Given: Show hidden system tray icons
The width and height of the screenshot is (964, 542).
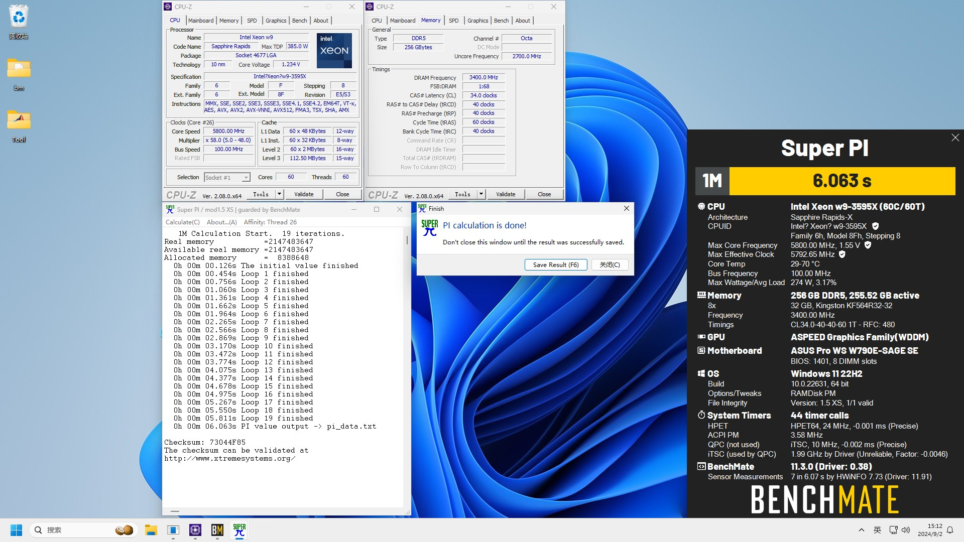Looking at the screenshot, I should [x=862, y=530].
